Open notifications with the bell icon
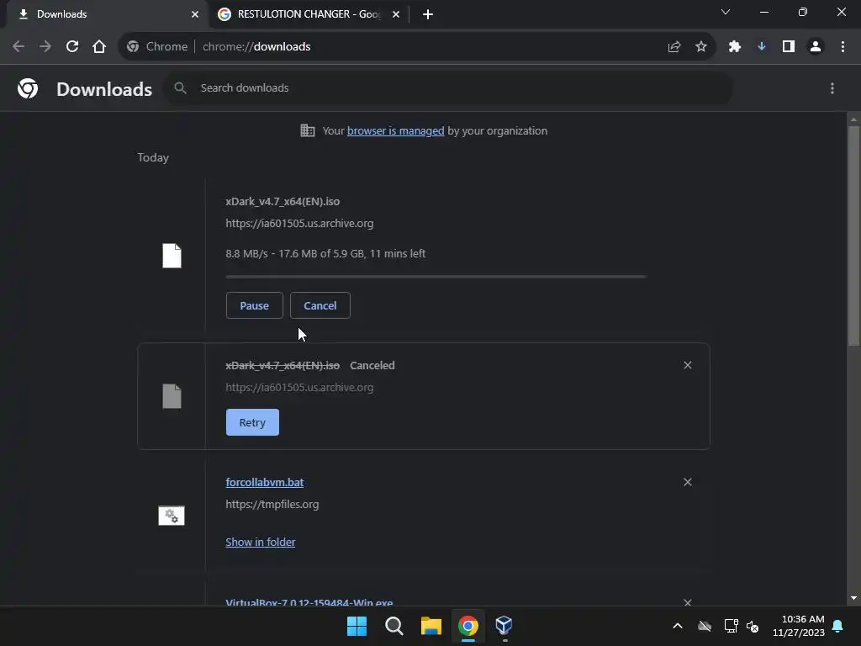This screenshot has width=861, height=646. [838, 626]
